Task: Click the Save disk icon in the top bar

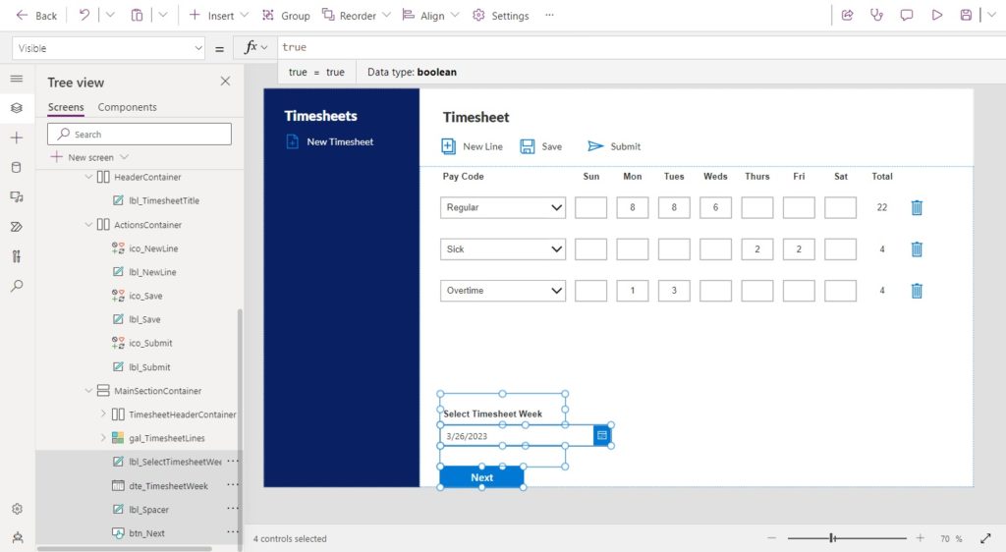Action: (966, 15)
